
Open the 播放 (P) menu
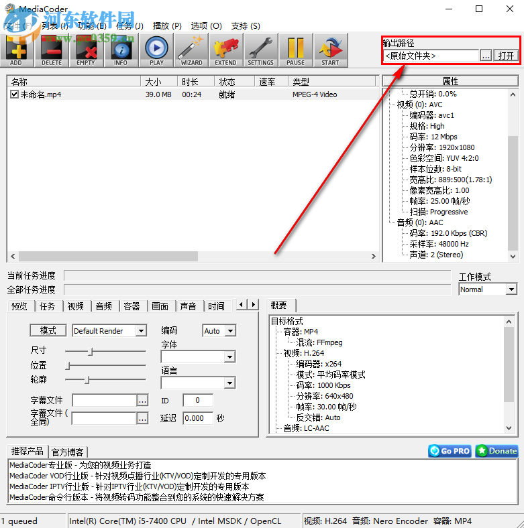coord(167,26)
